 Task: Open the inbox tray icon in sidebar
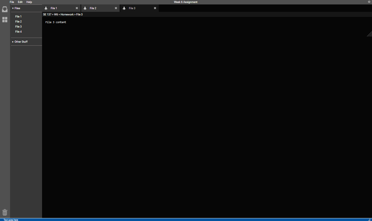click(x=5, y=9)
